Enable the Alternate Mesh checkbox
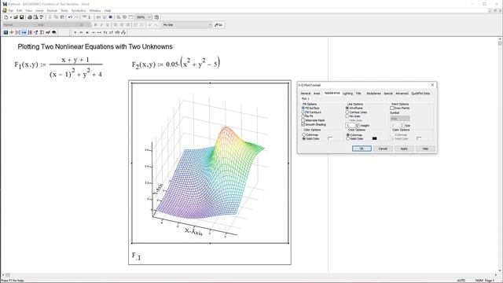 click(x=303, y=120)
